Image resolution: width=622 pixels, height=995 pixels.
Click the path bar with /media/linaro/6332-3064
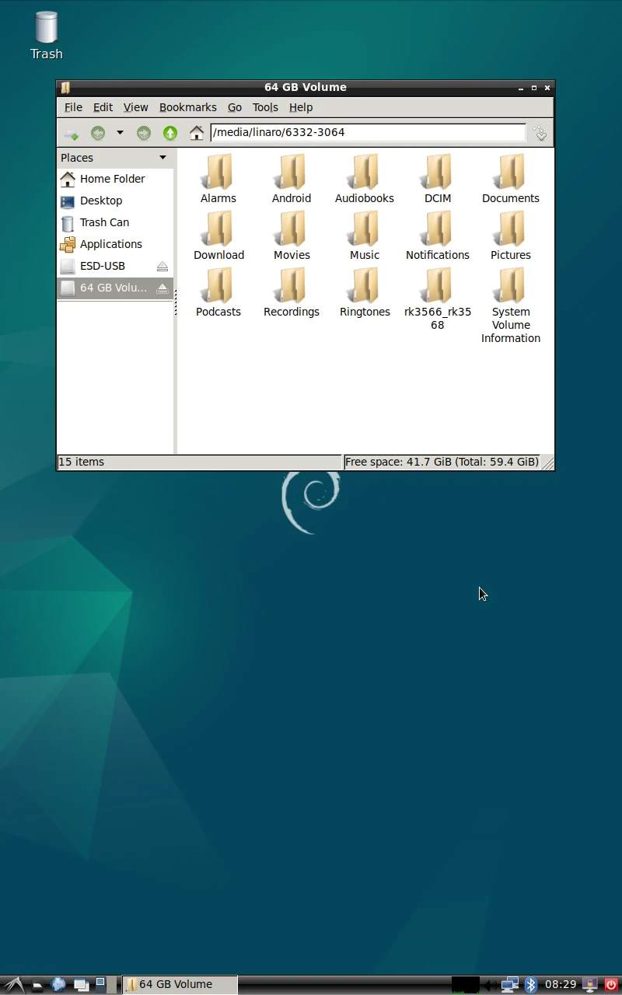368,132
